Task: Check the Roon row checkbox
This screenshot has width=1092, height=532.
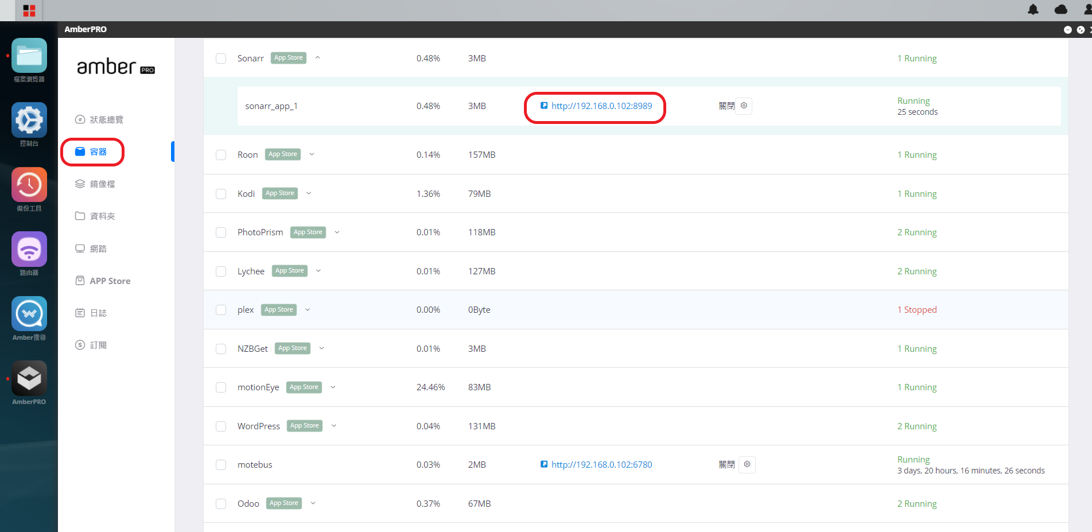Action: click(x=221, y=155)
